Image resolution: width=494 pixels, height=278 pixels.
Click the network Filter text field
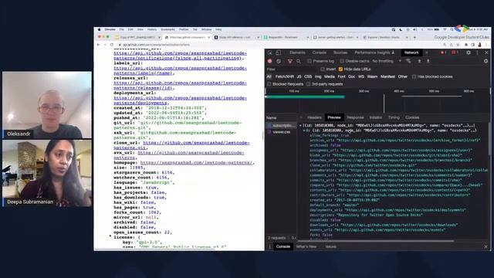click(292, 69)
